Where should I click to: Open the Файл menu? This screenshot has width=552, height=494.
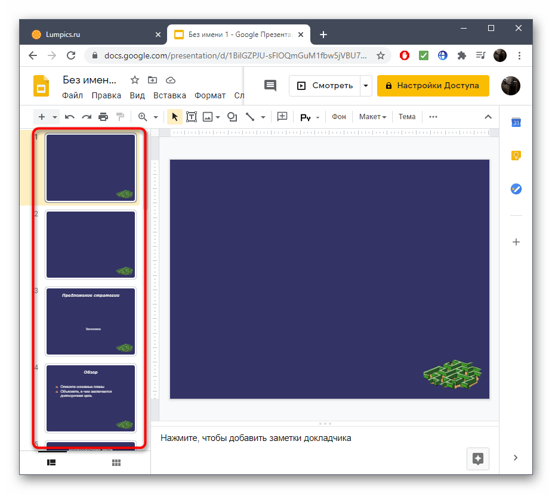73,95
